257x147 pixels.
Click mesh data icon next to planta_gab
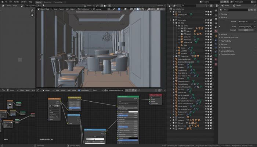coord(191,15)
